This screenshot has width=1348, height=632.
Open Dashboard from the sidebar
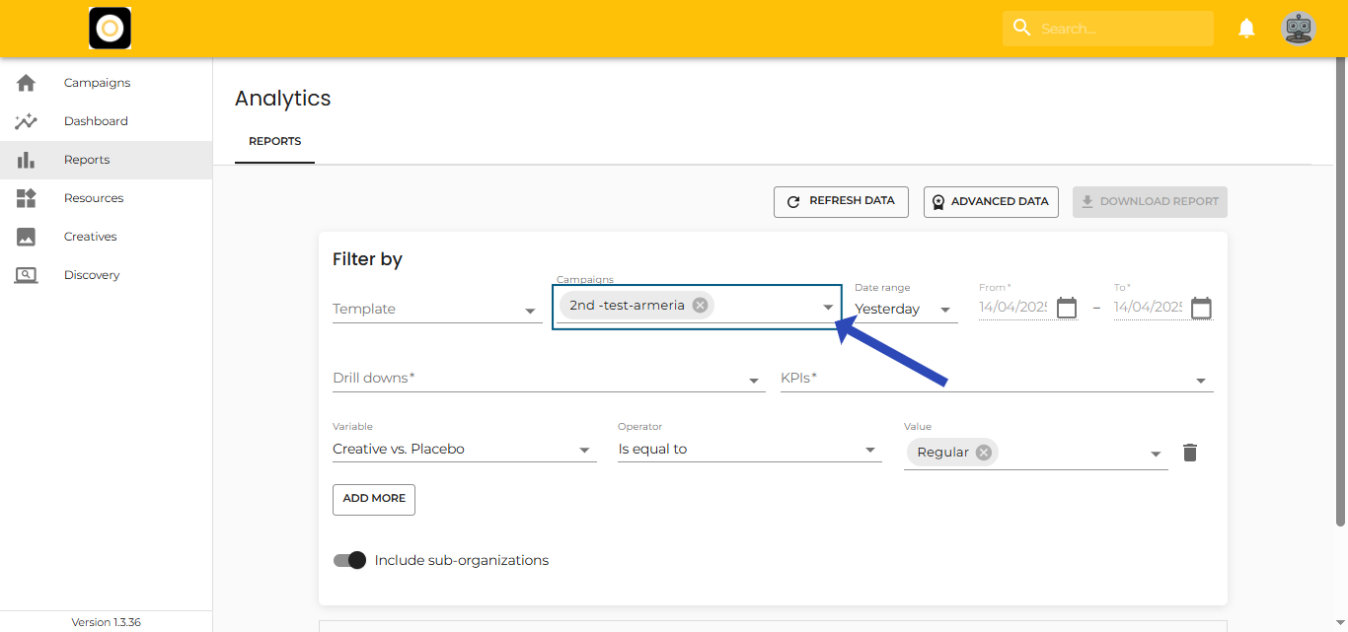pos(96,121)
